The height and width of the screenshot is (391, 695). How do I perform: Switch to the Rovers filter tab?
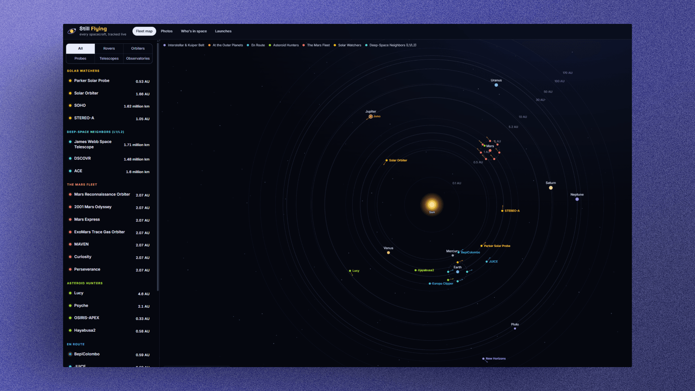(109, 49)
